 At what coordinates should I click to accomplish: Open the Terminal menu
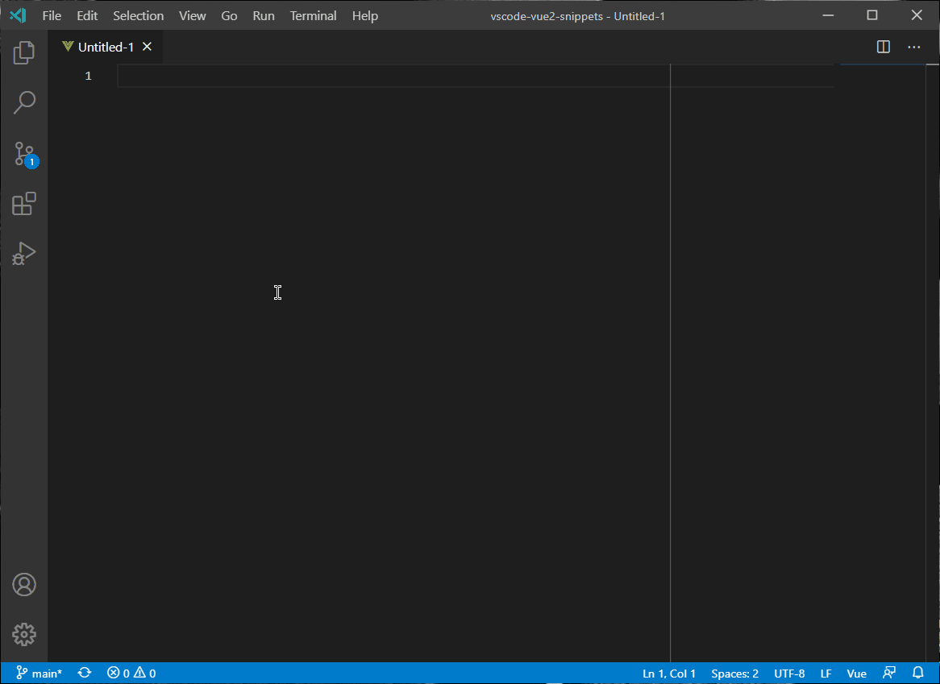click(x=313, y=16)
